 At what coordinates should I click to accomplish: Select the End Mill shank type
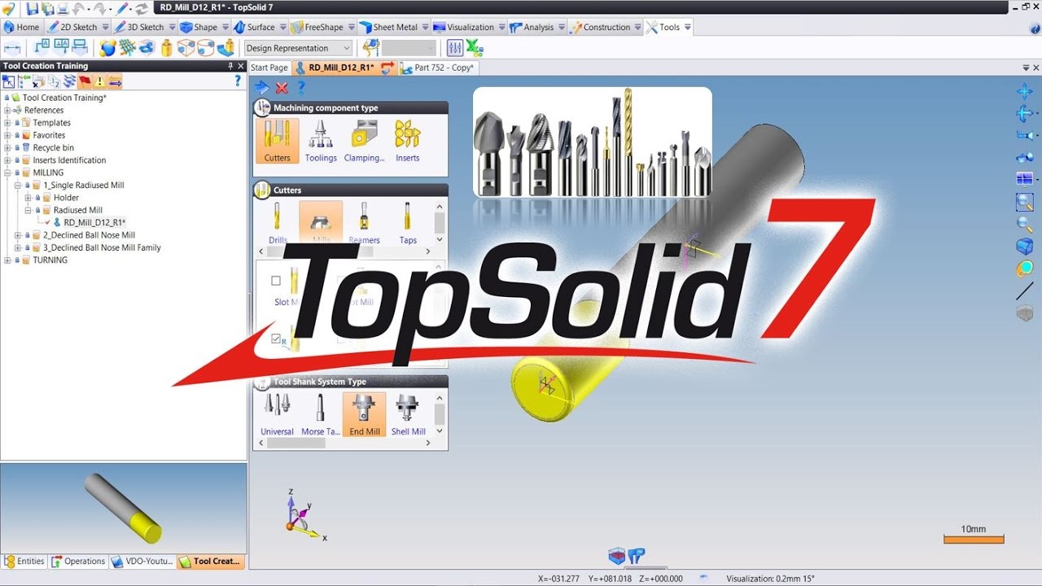(364, 414)
